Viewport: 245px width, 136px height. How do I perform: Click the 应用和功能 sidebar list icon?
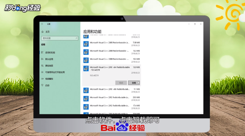click(42, 52)
